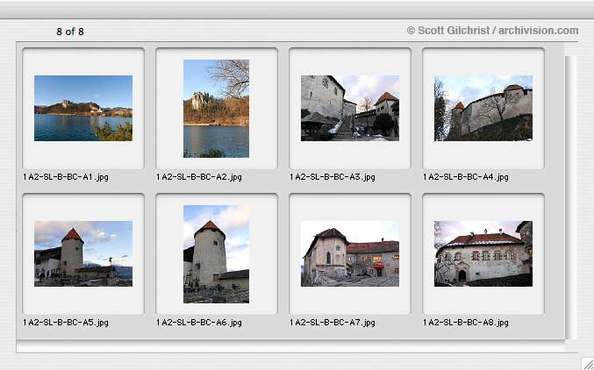Click the window resize grip corner

(588, 364)
